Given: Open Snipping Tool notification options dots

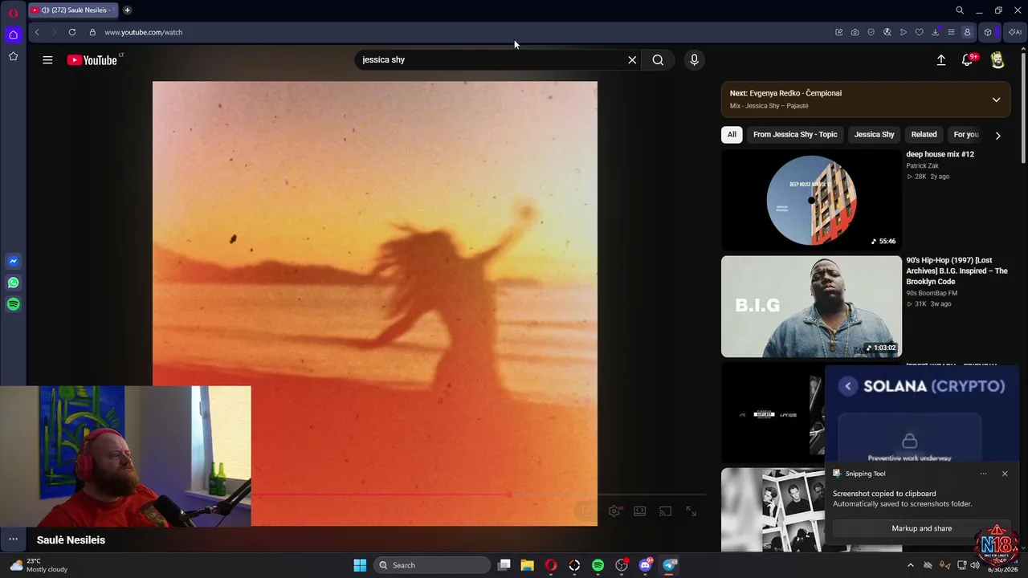Looking at the screenshot, I should tap(983, 474).
